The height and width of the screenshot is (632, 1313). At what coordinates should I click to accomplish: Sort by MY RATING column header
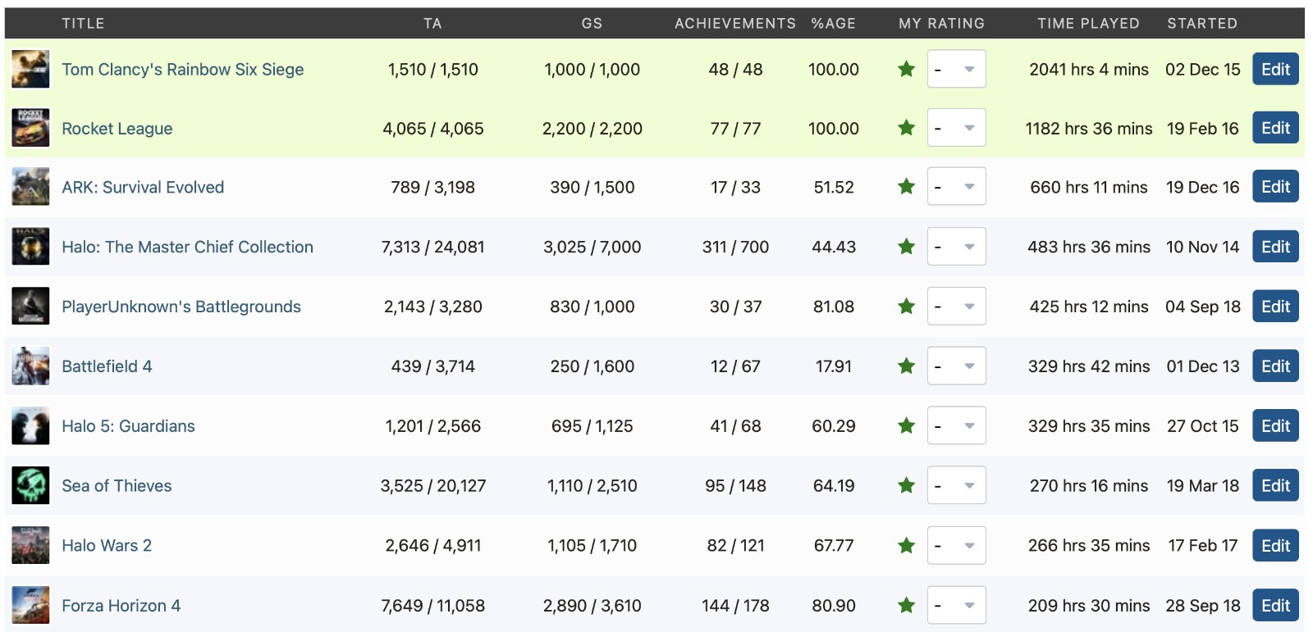point(941,23)
